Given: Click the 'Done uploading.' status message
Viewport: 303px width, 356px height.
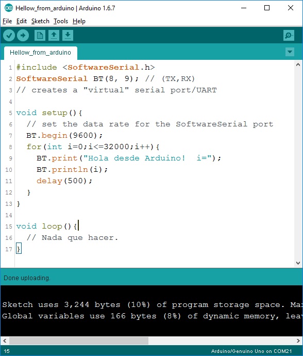Looking at the screenshot, I should pyautogui.click(x=27, y=278).
